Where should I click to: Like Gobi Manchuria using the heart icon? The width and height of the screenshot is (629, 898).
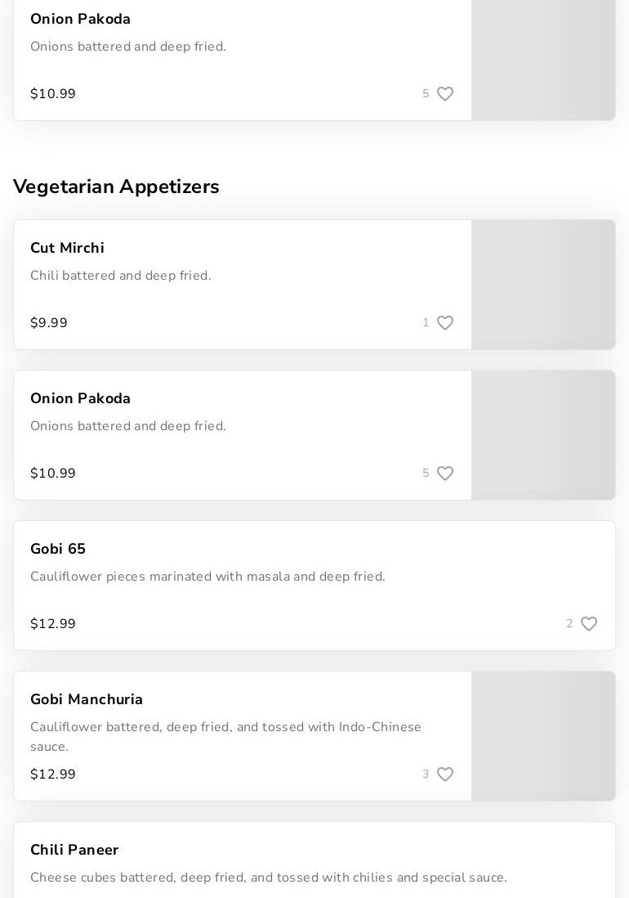point(445,775)
